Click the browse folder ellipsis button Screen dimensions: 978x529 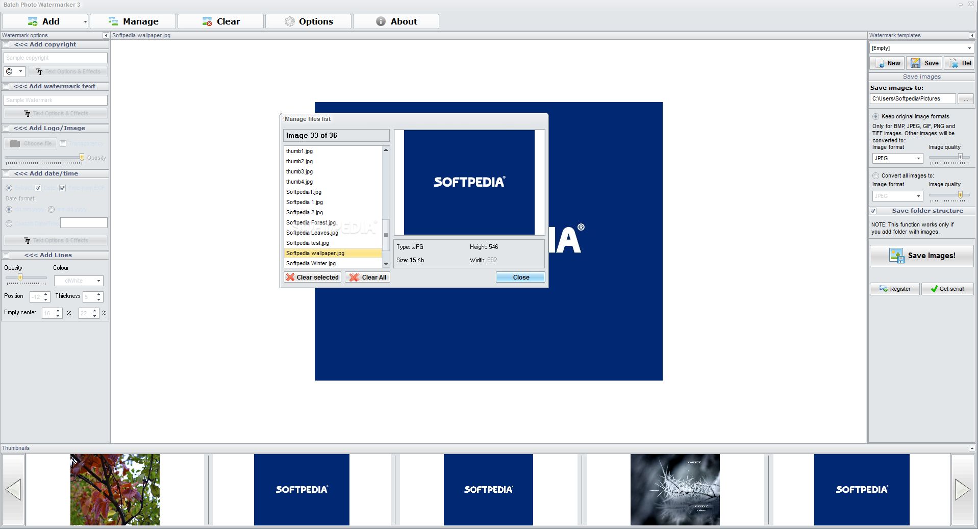[966, 99]
